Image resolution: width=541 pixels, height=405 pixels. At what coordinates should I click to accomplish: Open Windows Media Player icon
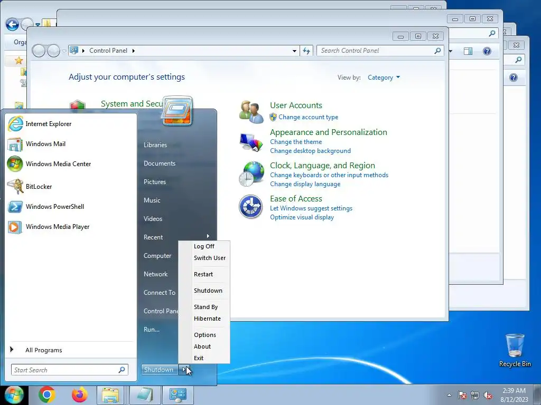click(15, 227)
